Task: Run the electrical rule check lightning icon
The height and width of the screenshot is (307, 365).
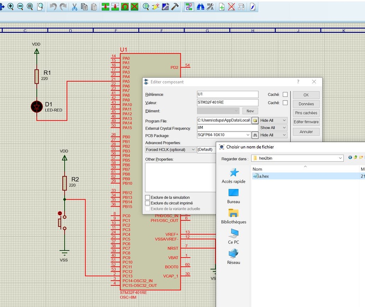Action: (x=253, y=6)
